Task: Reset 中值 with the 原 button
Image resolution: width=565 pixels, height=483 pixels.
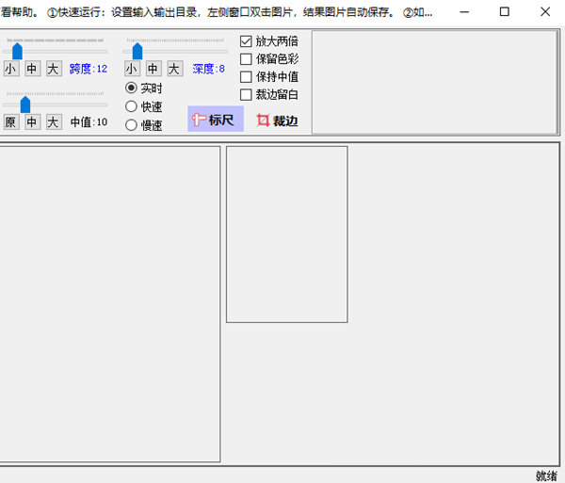Action: click(10, 122)
